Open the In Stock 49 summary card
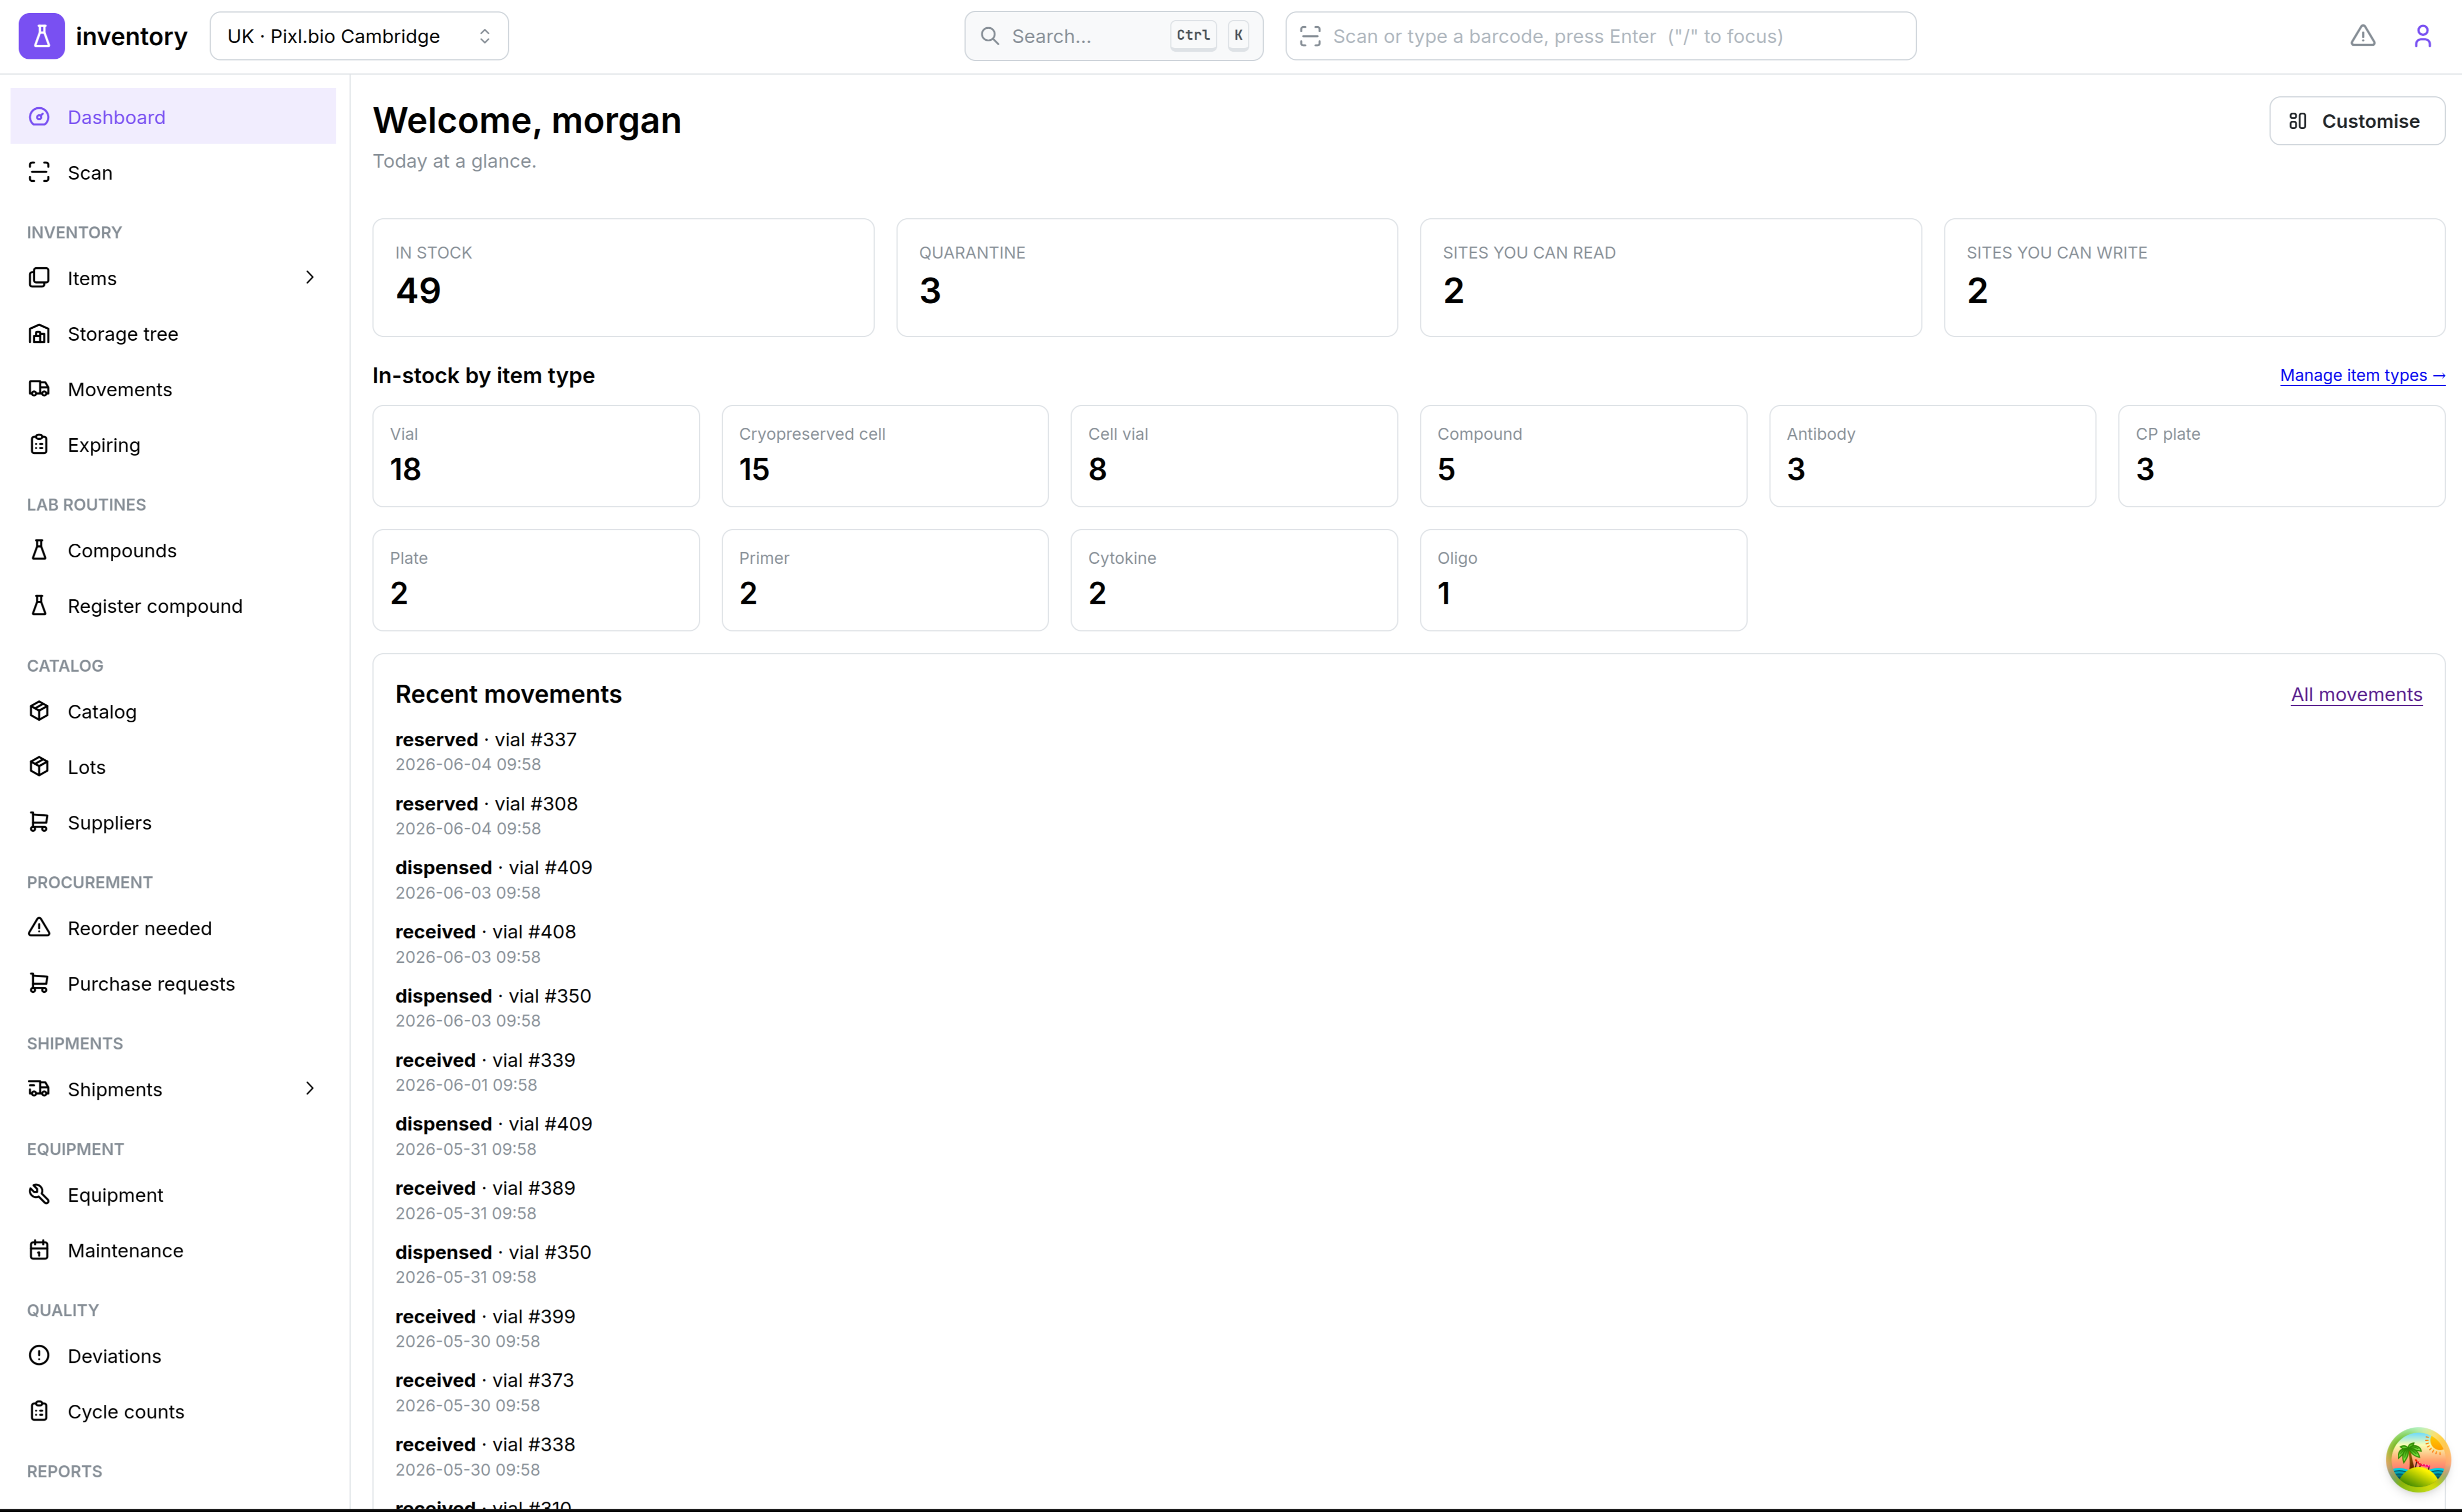Image resolution: width=2462 pixels, height=1512 pixels. click(x=624, y=278)
